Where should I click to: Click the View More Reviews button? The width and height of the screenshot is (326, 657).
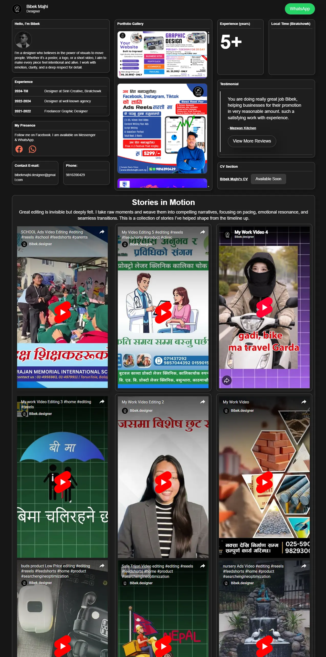252,141
